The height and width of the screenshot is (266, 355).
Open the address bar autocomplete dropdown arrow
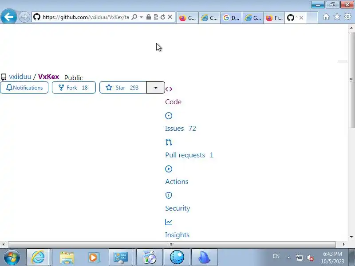click(x=141, y=17)
